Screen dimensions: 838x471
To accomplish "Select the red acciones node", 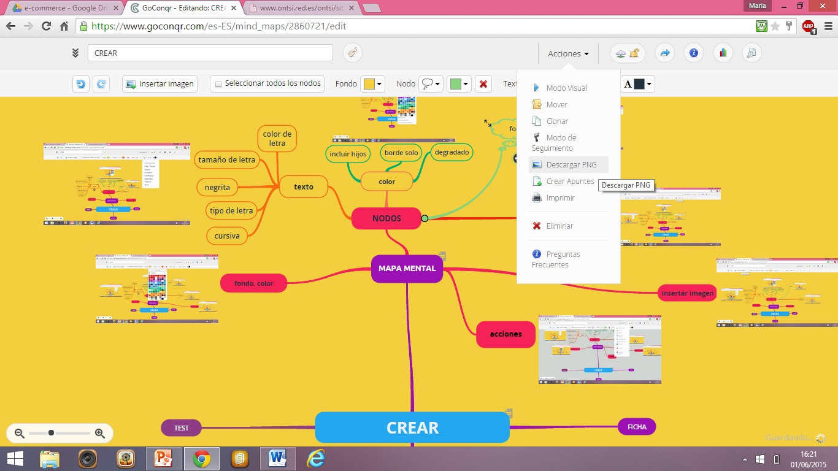I will 506,334.
